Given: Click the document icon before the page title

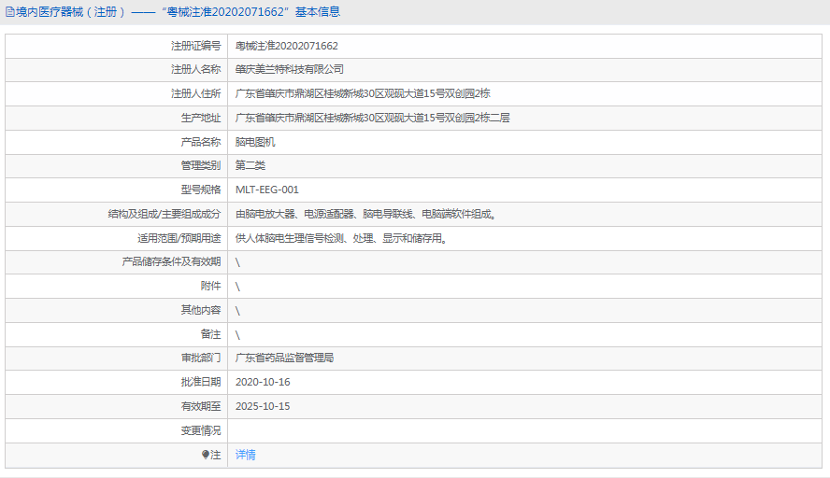Looking at the screenshot, I should click(9, 12).
